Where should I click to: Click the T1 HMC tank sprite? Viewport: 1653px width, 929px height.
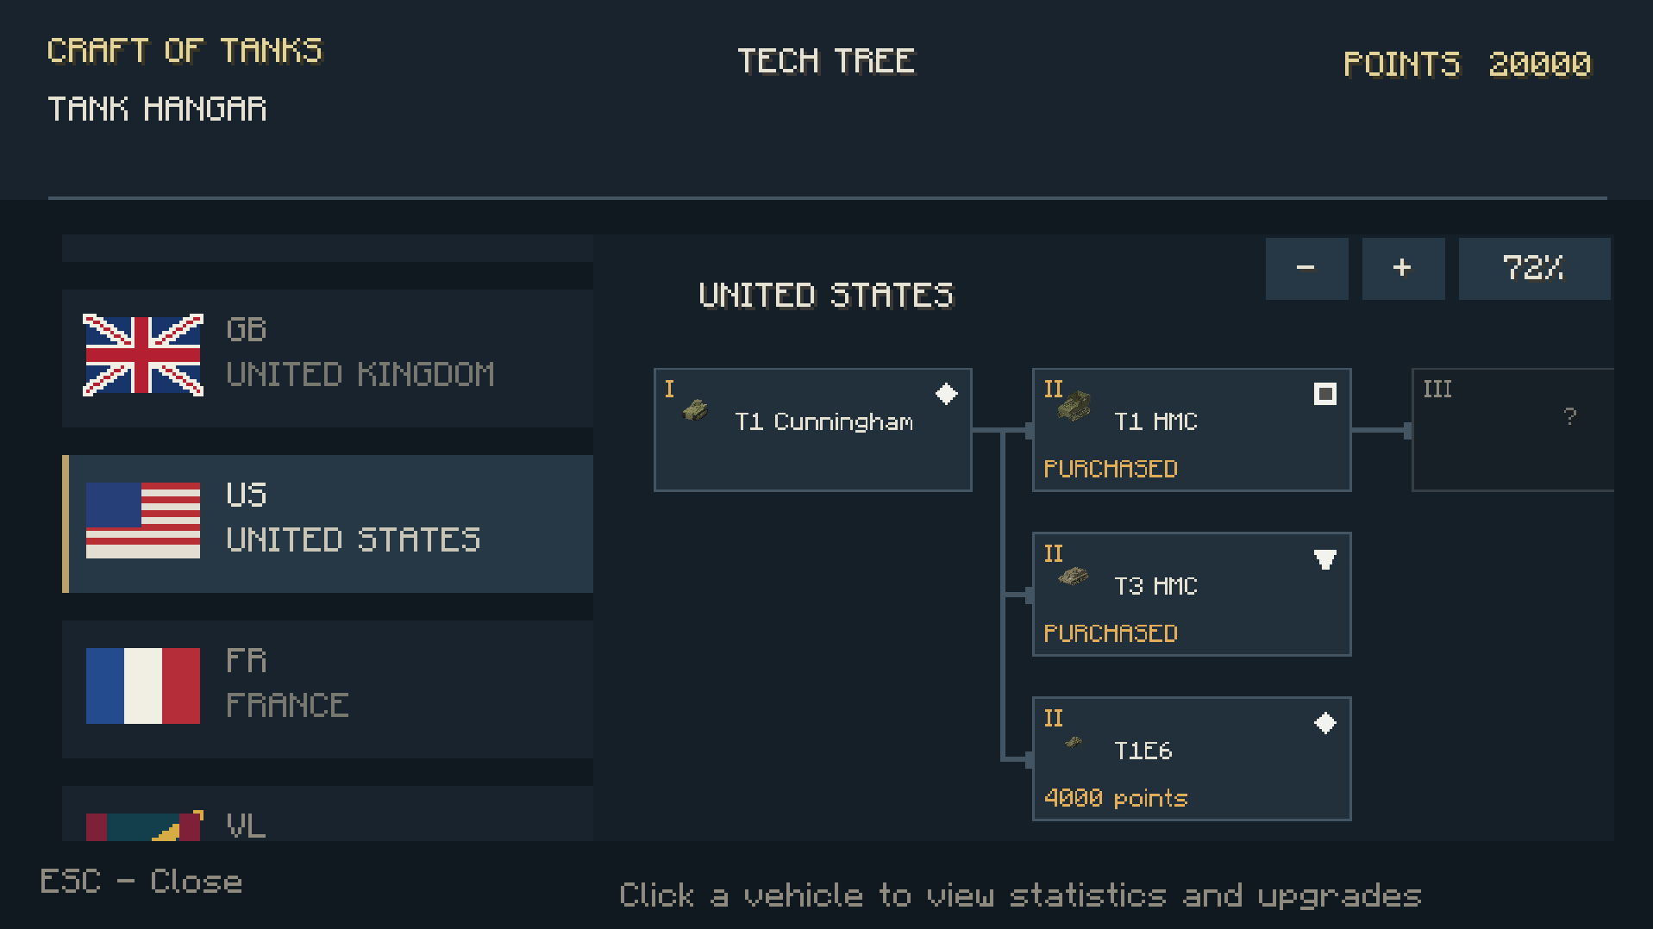pyautogui.click(x=1074, y=406)
